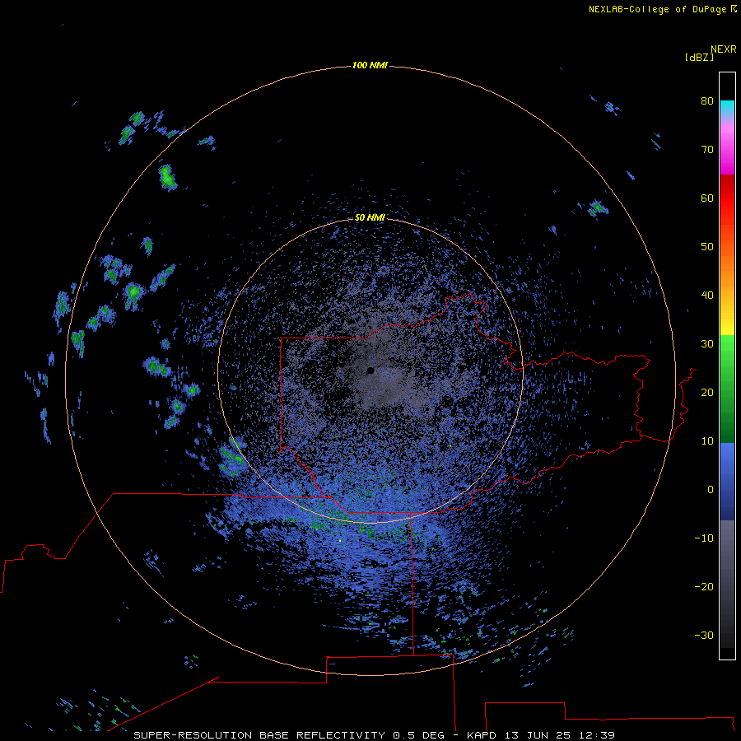Click the 70 value on the dBZ scale
This screenshot has height=741, width=741.
(x=707, y=150)
